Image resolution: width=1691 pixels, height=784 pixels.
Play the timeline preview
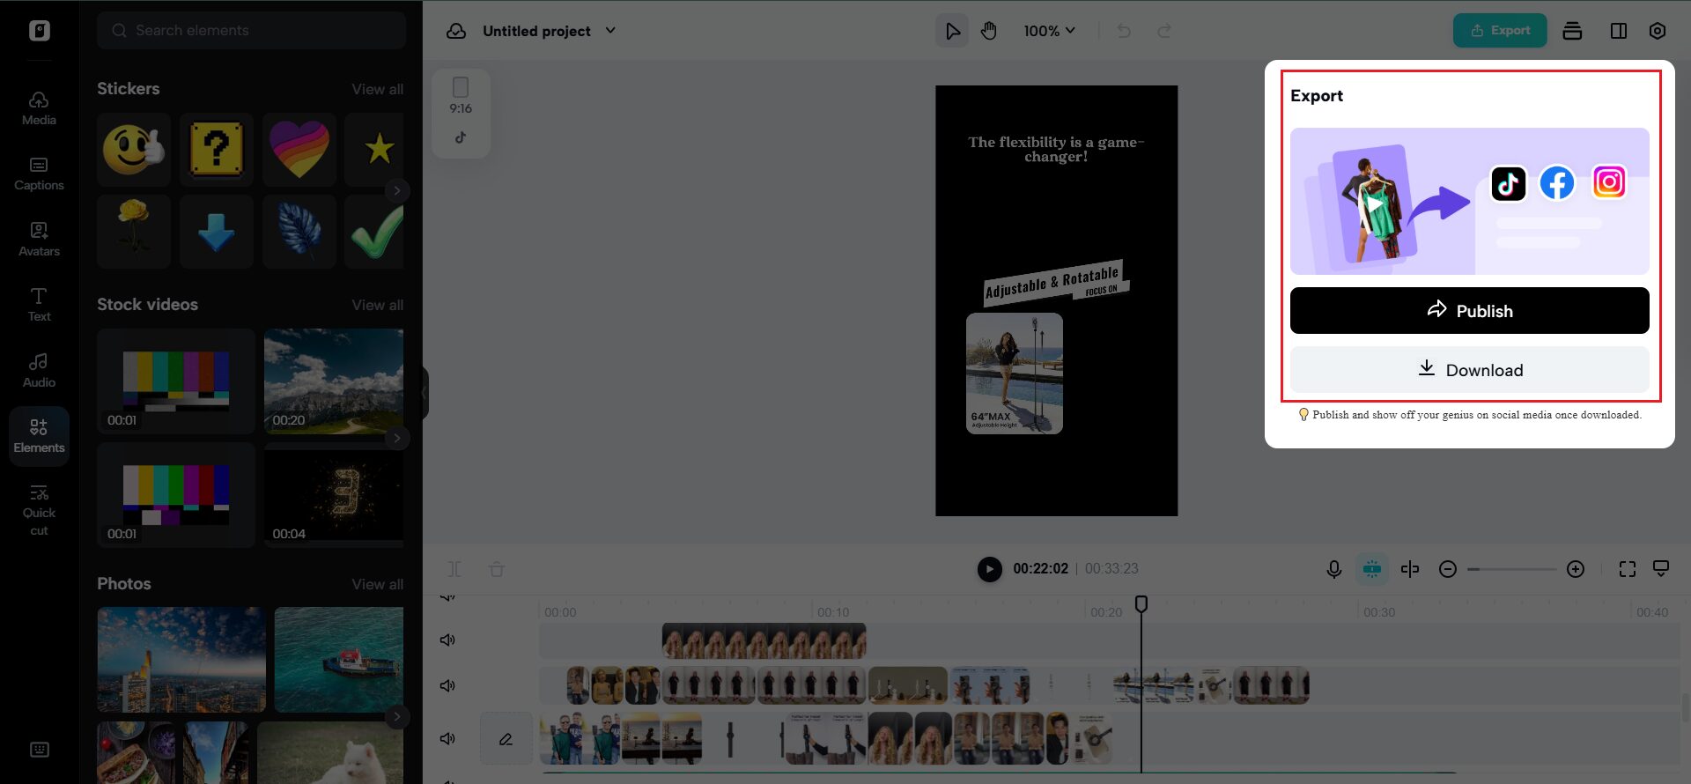point(989,569)
